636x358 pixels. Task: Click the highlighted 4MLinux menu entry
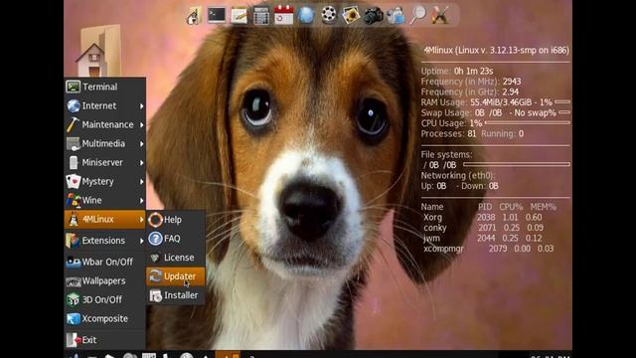pos(104,219)
